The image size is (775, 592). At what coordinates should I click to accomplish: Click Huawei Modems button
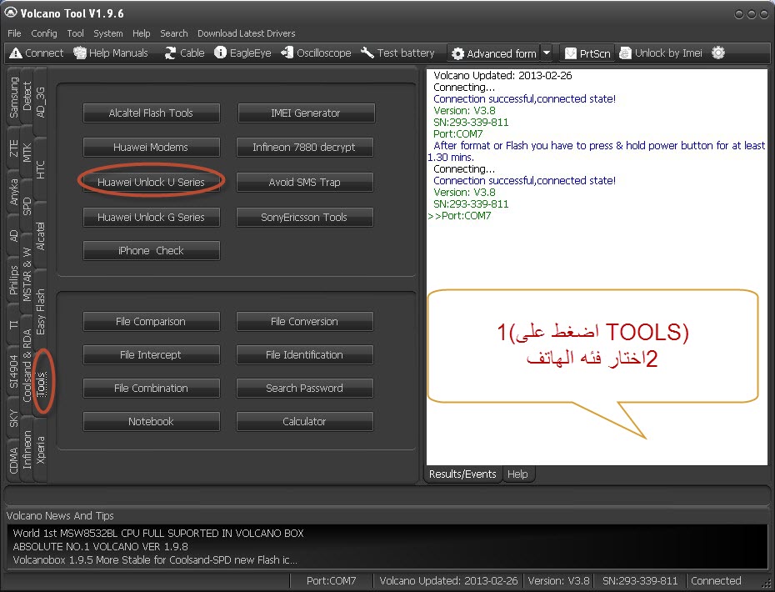click(151, 147)
